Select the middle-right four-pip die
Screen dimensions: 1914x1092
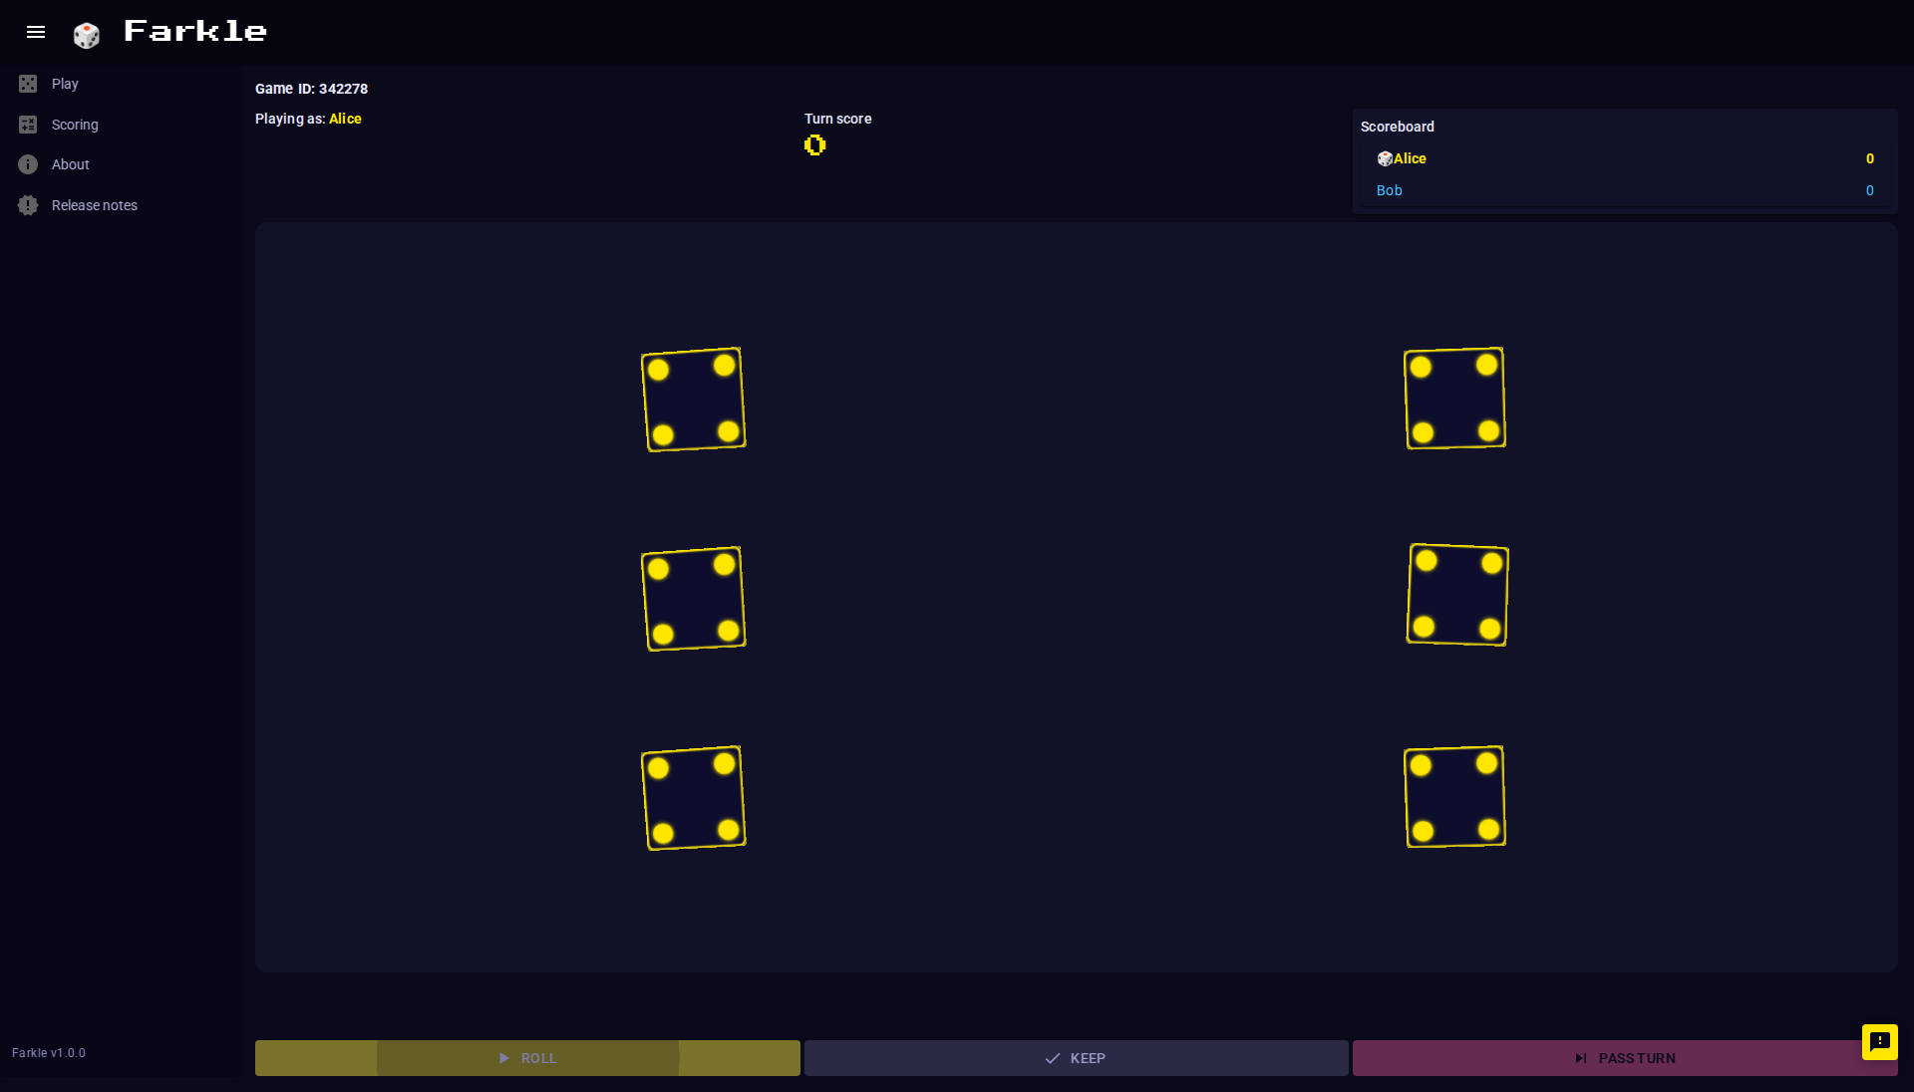[1457, 595]
